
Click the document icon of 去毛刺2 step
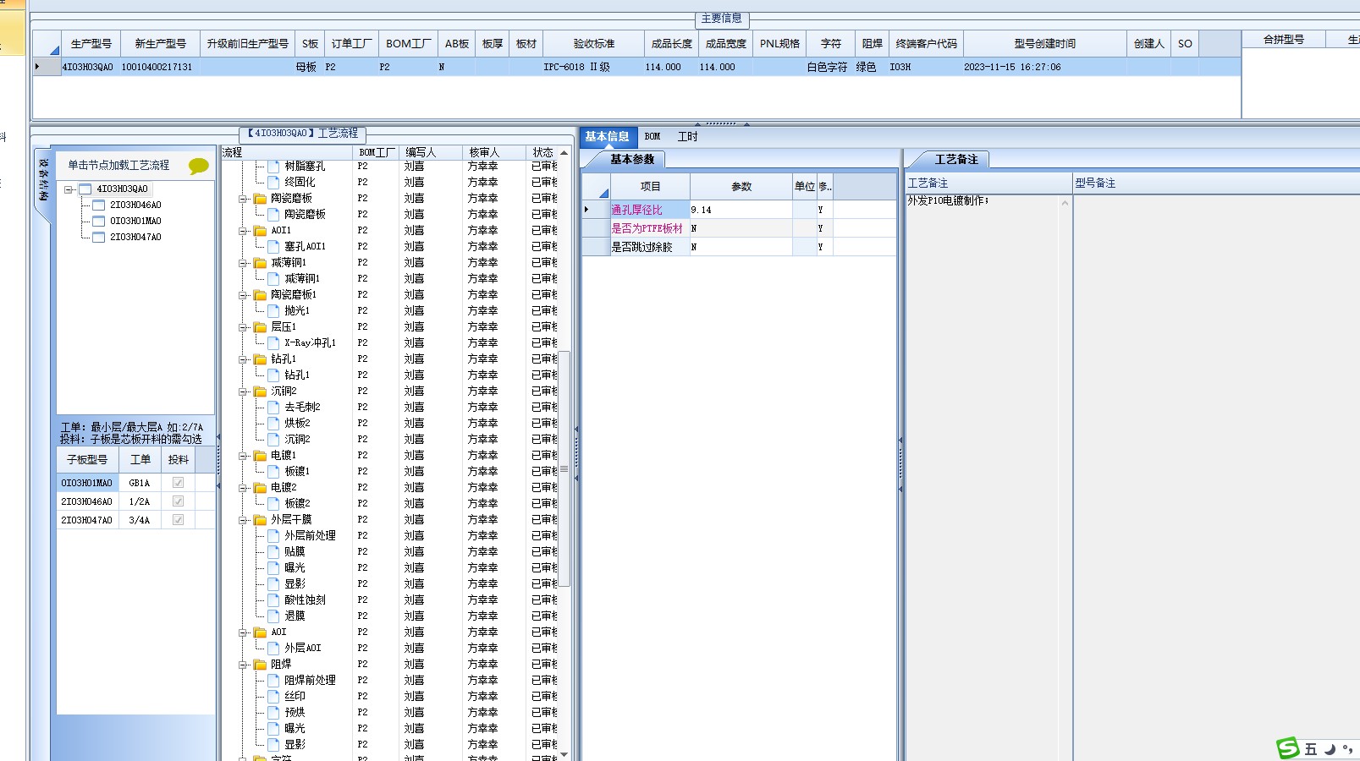click(274, 408)
